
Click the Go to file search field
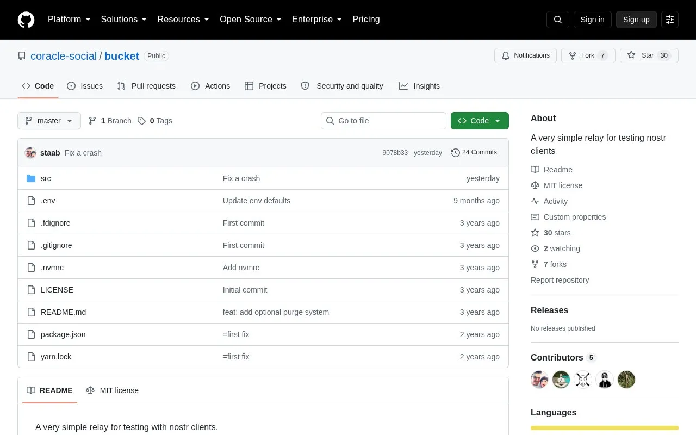coord(383,121)
